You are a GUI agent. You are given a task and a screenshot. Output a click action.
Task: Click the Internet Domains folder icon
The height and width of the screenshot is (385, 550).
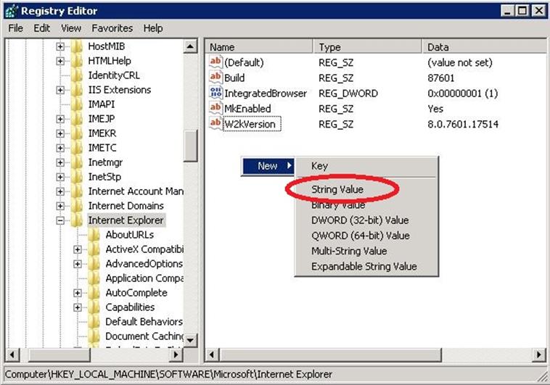click(x=77, y=205)
